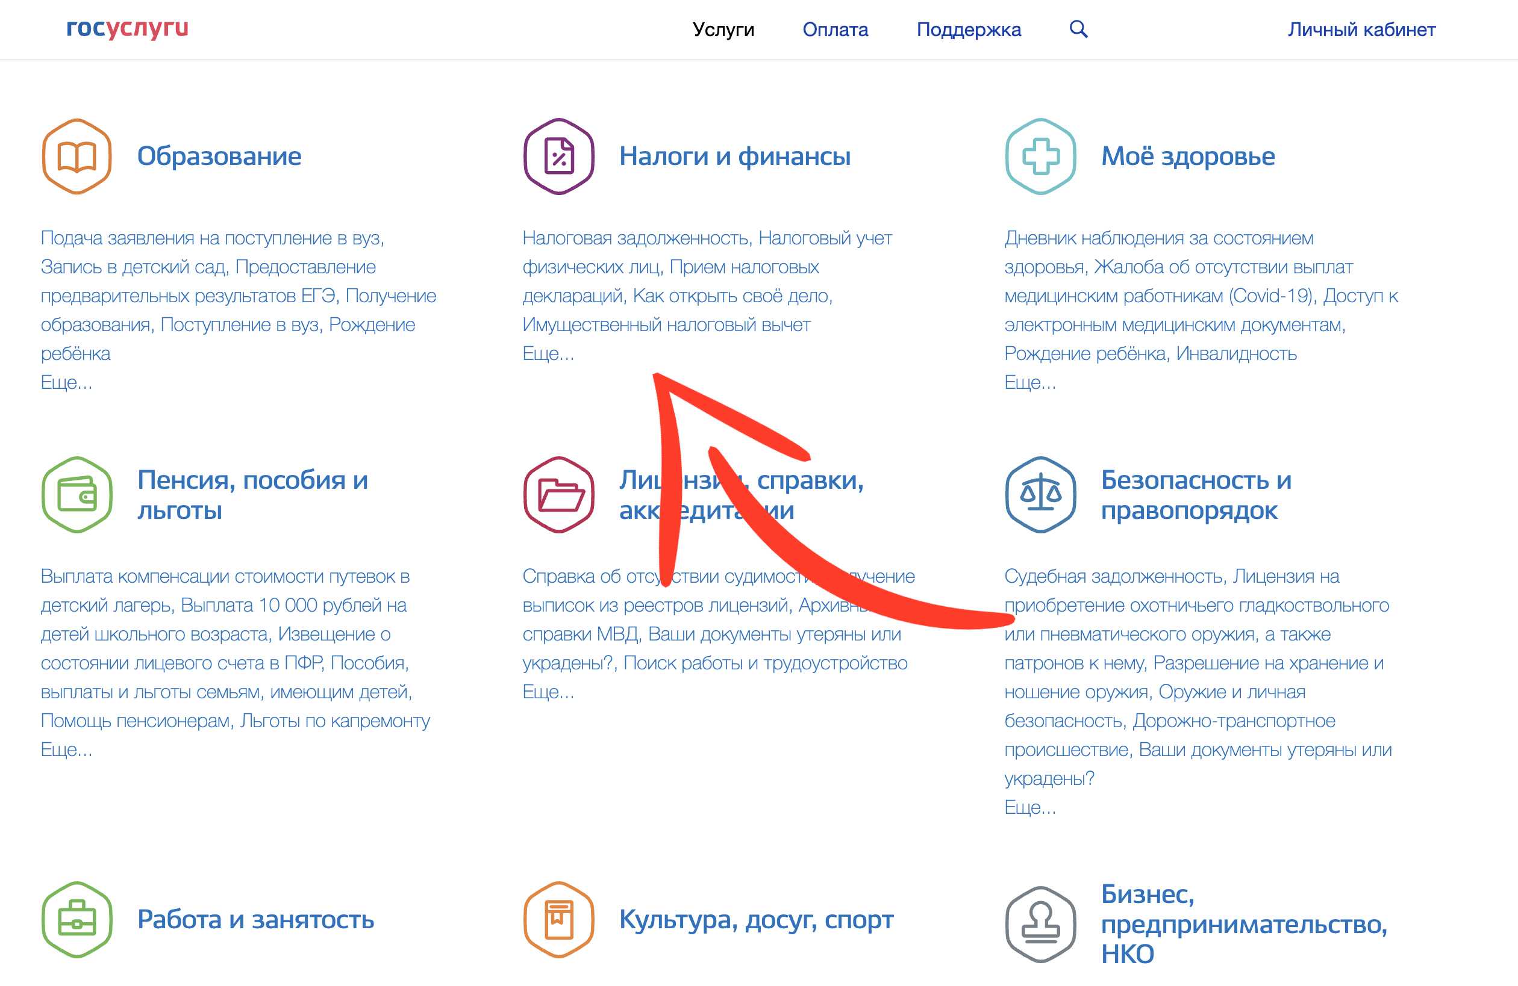
Task: Click the Бизнес stamp icon
Action: (1041, 924)
